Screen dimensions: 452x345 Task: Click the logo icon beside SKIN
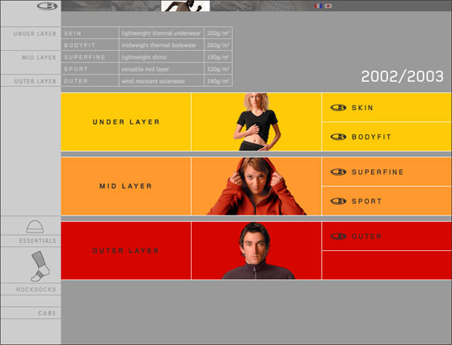point(338,108)
